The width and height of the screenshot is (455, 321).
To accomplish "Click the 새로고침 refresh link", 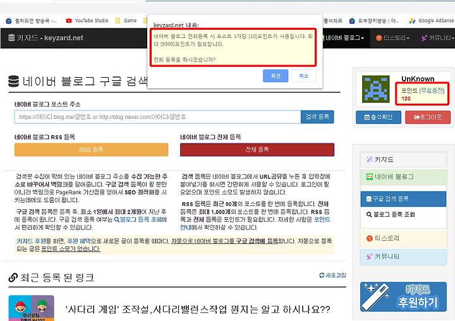I will (x=332, y=275).
